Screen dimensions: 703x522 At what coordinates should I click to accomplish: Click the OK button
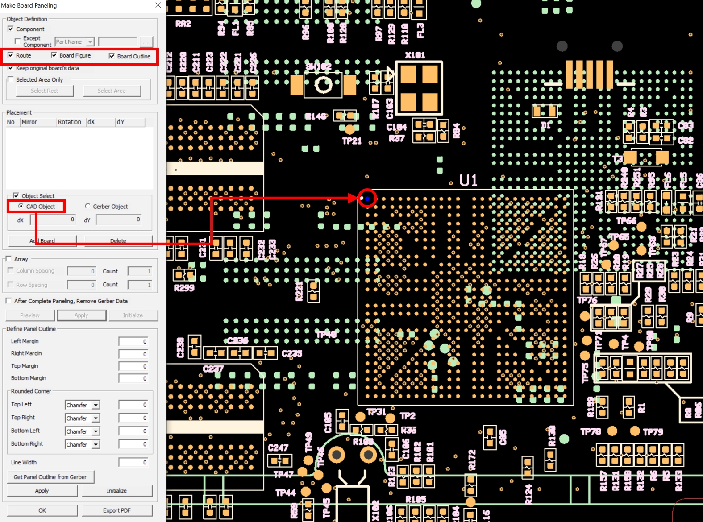pyautogui.click(x=42, y=510)
